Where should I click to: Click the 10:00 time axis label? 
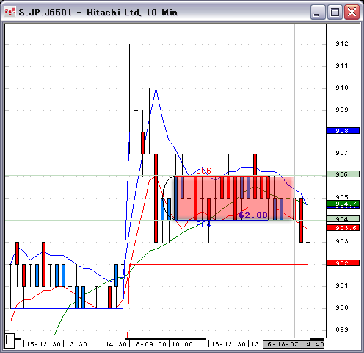pos(182,344)
